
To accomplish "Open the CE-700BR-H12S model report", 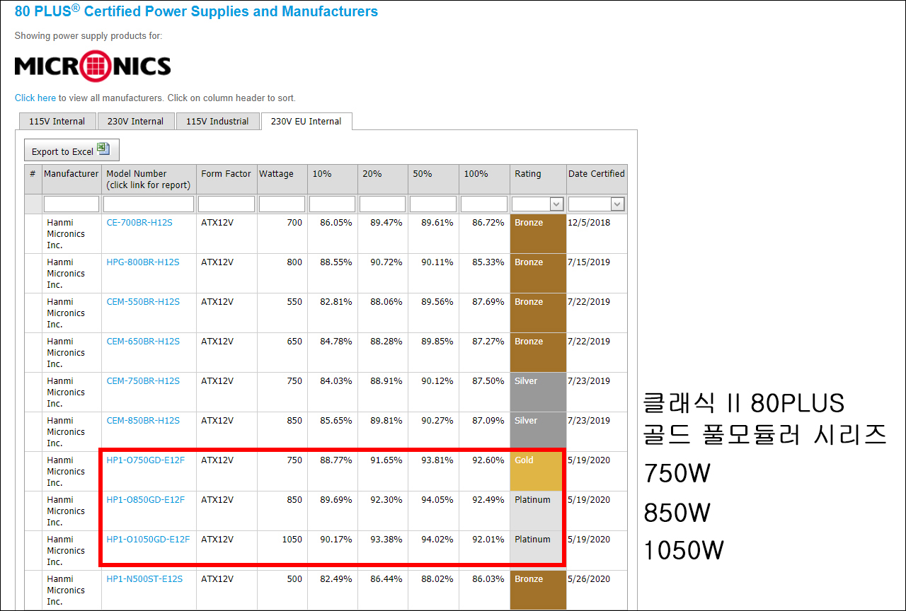I will (x=139, y=223).
